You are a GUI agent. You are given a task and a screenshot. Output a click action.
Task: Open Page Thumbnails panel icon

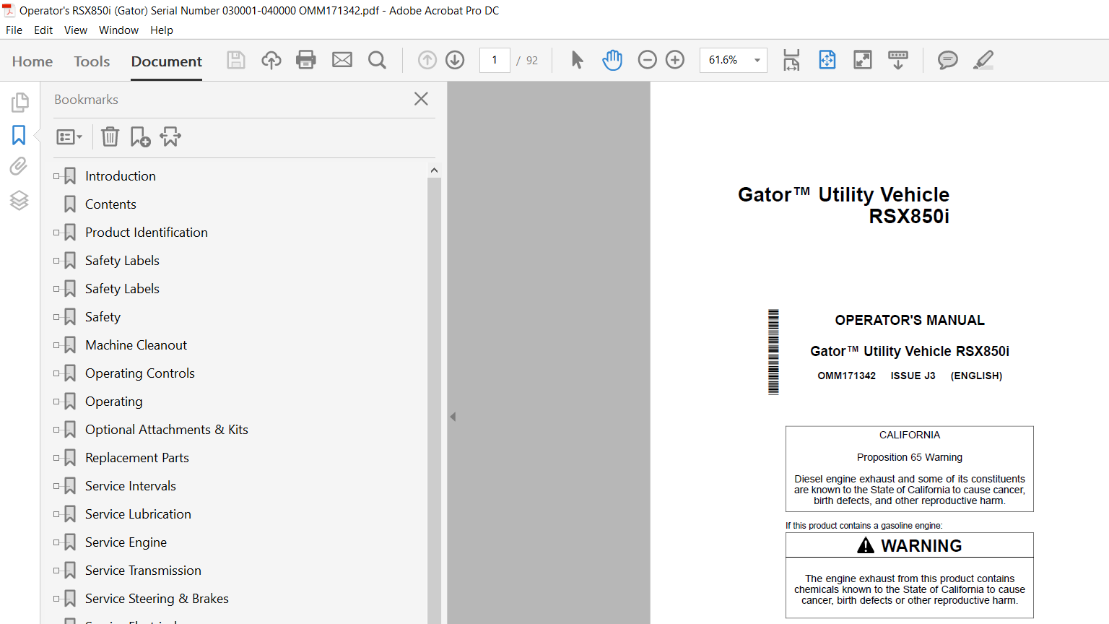click(x=19, y=103)
